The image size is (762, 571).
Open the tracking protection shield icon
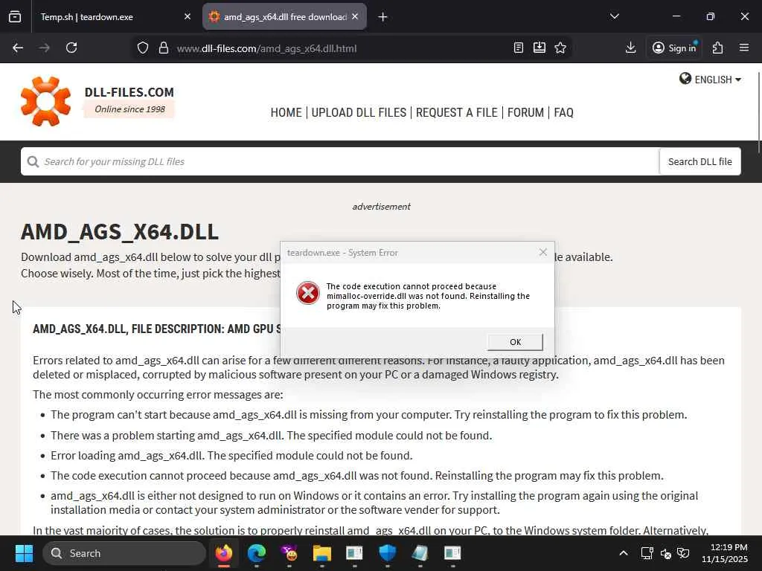pos(142,48)
